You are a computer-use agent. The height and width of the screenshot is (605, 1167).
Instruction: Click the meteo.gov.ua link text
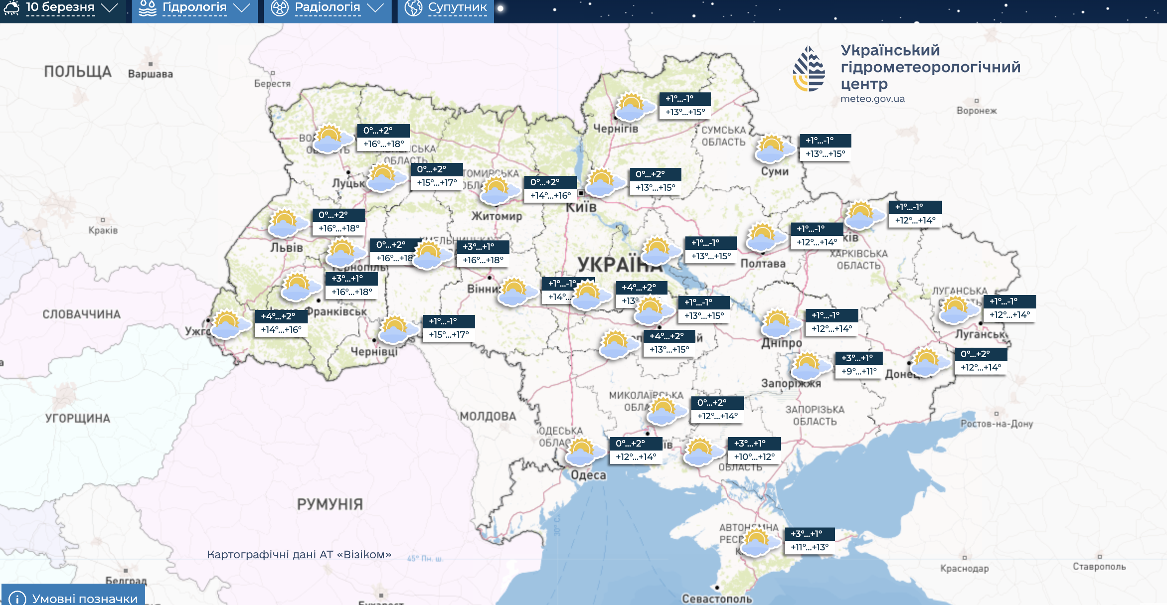pos(872,99)
